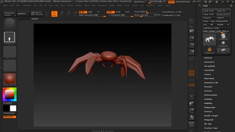This screenshot has width=235, height=132.
Task: Expand the SubTool section
Action: click(208, 58)
